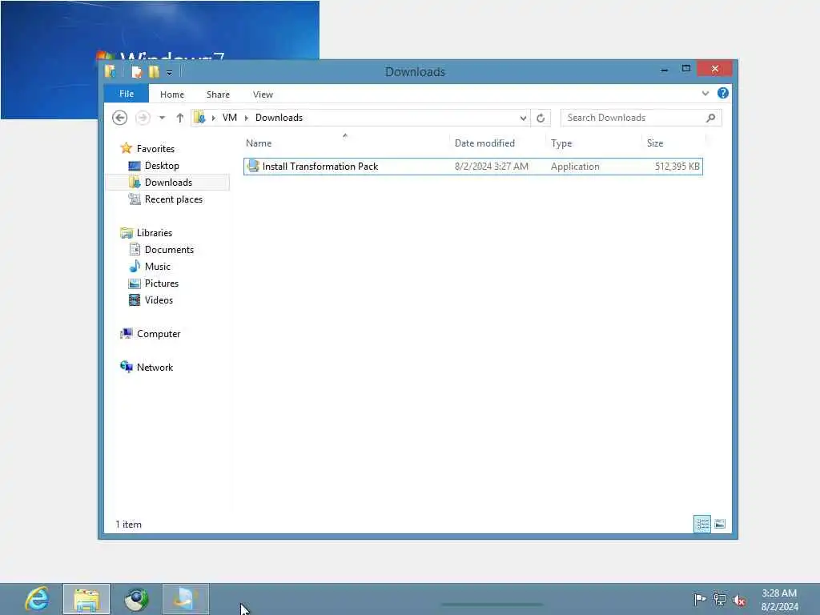Close the Downloads window
Screen dimensions: 820x615
tap(715, 69)
